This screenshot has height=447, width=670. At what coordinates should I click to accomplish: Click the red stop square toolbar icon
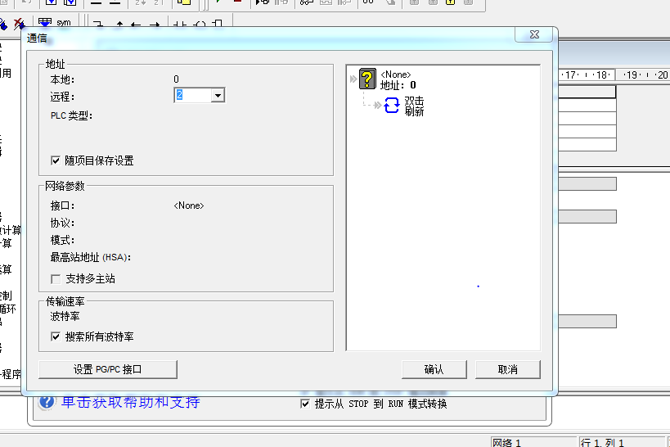tap(237, 3)
